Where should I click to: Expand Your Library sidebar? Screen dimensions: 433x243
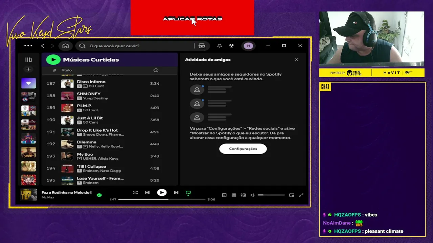point(28,60)
